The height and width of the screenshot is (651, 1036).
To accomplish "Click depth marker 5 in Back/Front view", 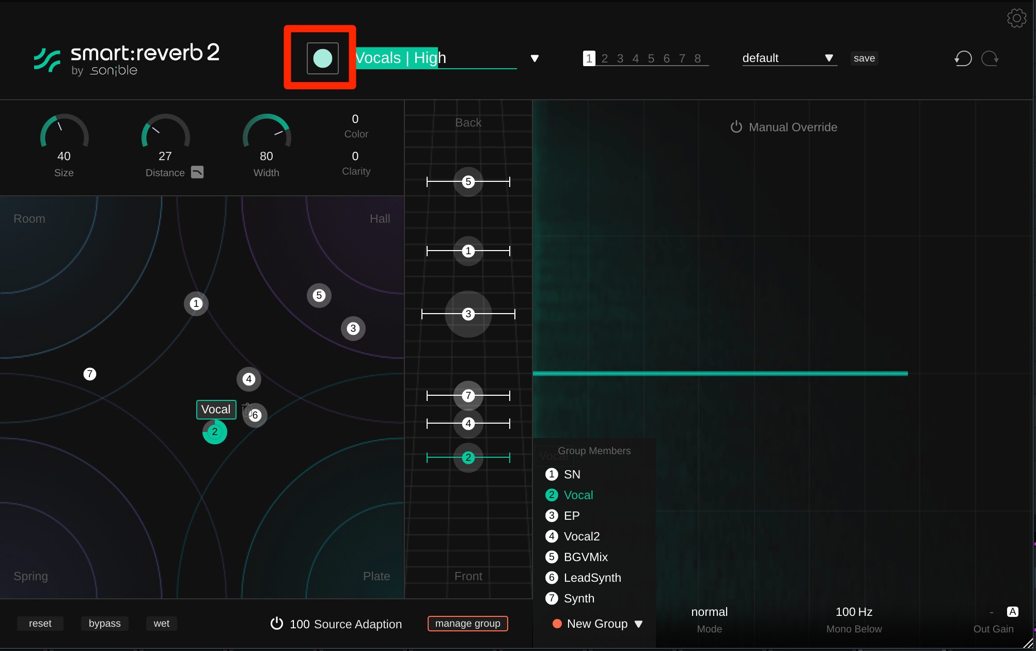I will [x=468, y=181].
